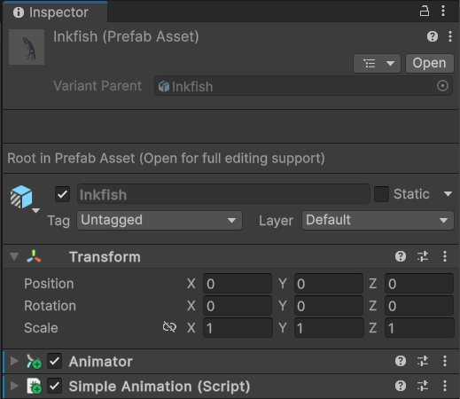Toggle the Inkfish GameObject active checkbox

[x=62, y=194]
